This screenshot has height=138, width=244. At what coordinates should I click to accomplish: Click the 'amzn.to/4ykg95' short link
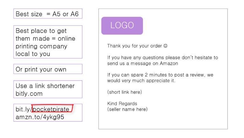[x=40, y=117]
